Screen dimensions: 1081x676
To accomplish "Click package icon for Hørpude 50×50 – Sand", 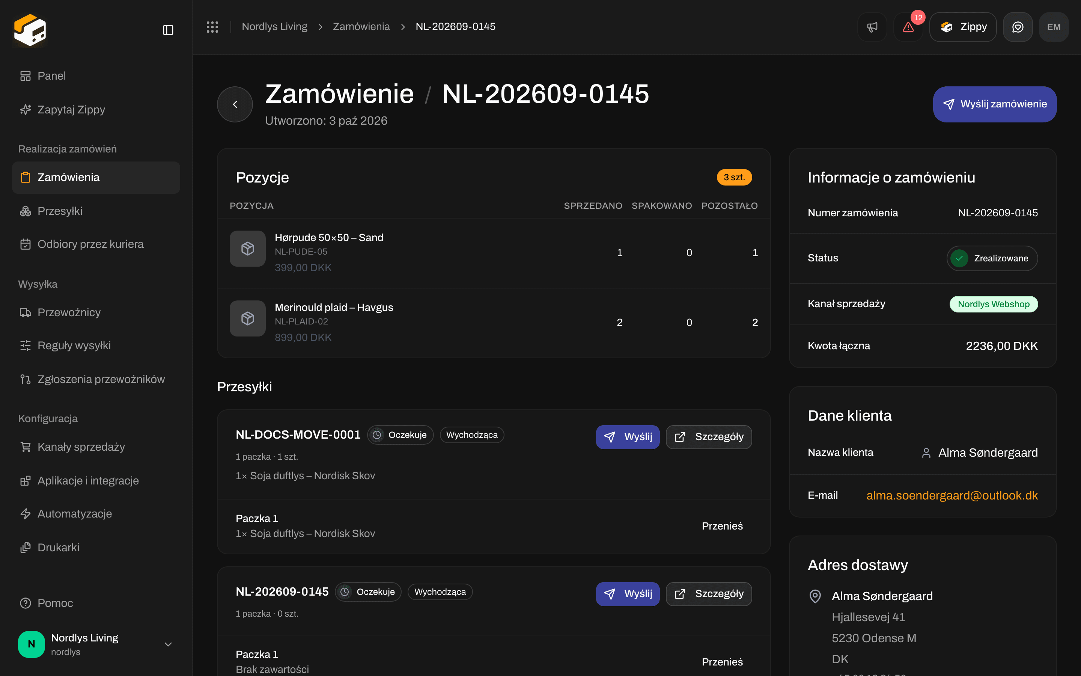I will pyautogui.click(x=247, y=249).
